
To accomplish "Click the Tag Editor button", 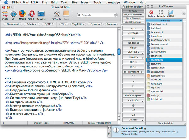I will (78, 24).
